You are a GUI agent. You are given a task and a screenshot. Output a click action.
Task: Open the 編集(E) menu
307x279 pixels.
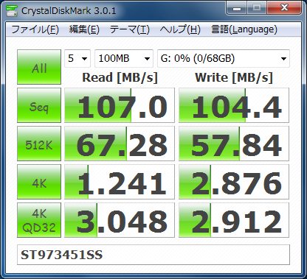tap(84, 29)
